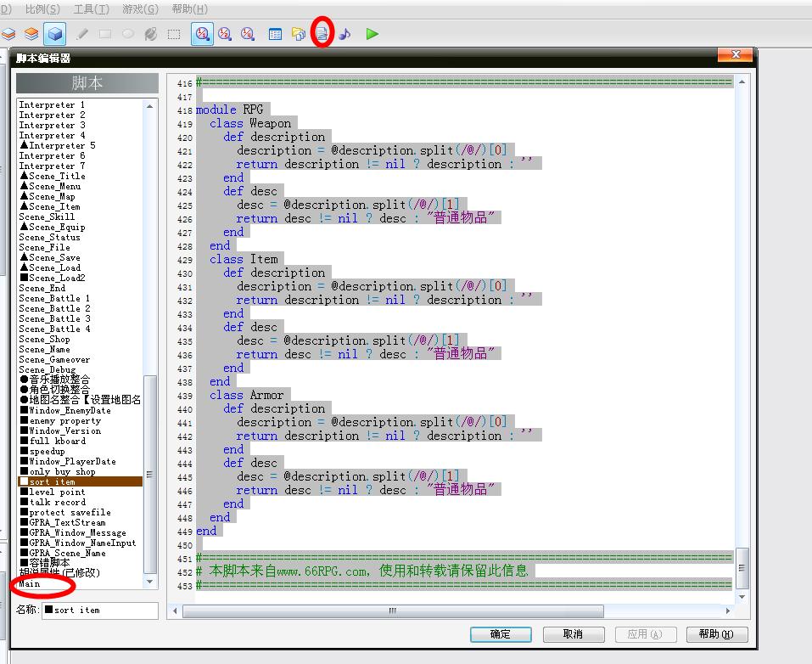Click the code pane scroll-up arrow

pos(742,82)
